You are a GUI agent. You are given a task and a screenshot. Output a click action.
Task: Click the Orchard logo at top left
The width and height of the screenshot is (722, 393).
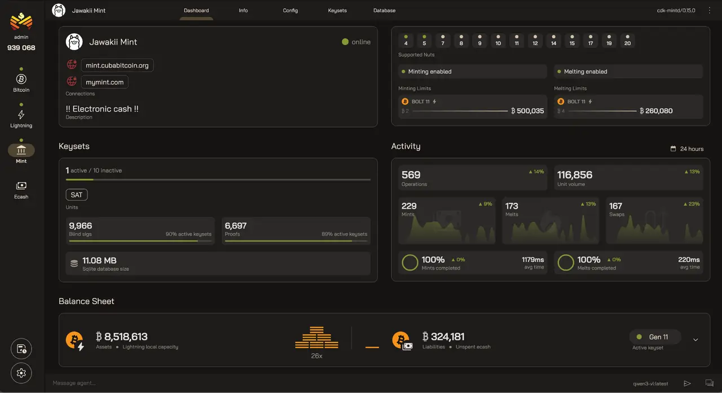click(x=21, y=21)
